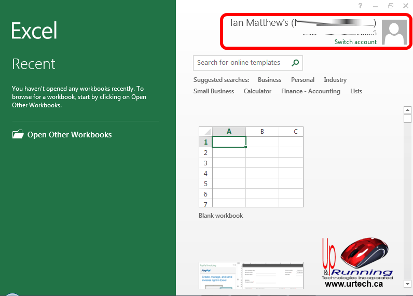Viewport: 413px width, 296px height.
Task: Click the folder icon for Open Other Workbooks
Action: (18, 134)
